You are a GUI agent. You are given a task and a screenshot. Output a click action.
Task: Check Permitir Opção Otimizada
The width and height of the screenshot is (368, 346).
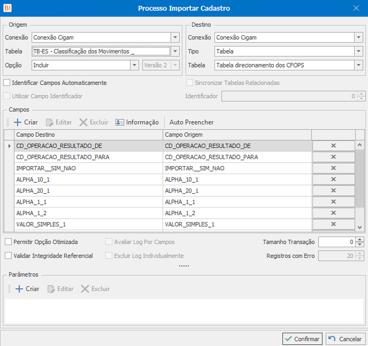coord(8,242)
